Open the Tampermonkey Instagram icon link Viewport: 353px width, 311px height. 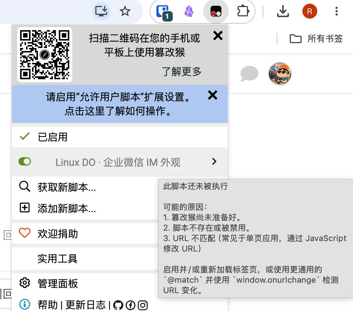[x=143, y=305]
